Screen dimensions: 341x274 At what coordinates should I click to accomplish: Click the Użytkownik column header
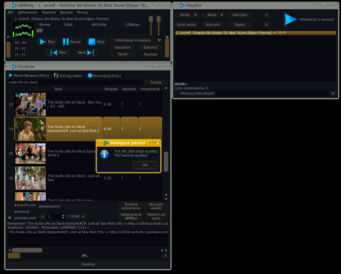150,89
